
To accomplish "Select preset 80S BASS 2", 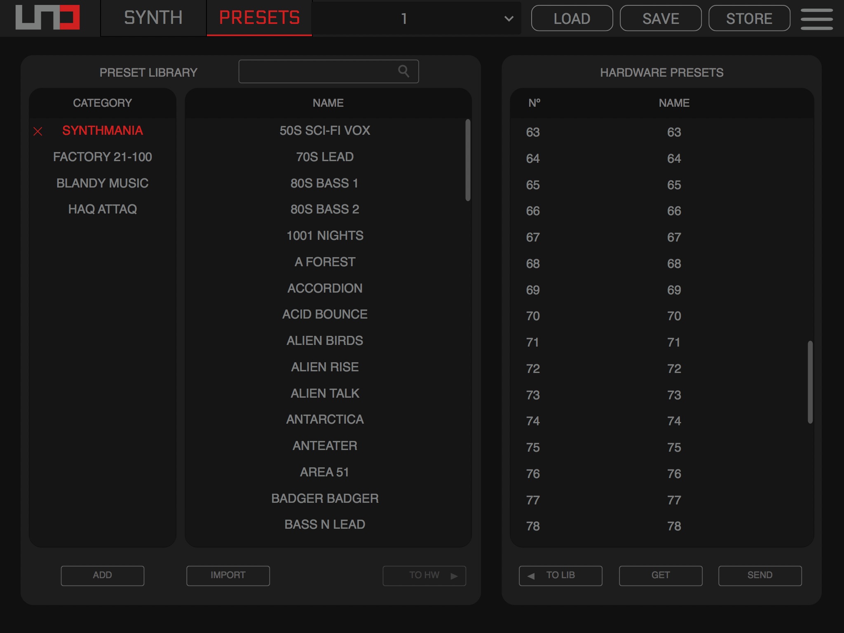I will 325,209.
